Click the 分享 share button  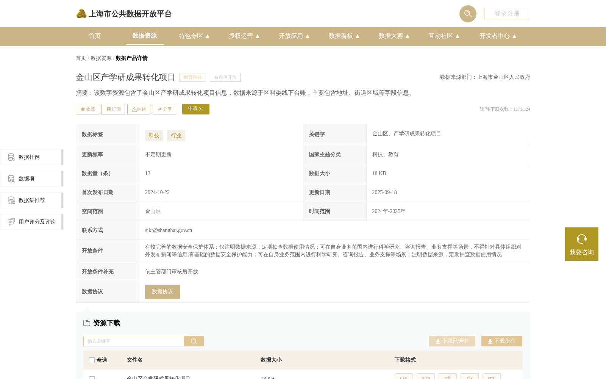coord(164,109)
